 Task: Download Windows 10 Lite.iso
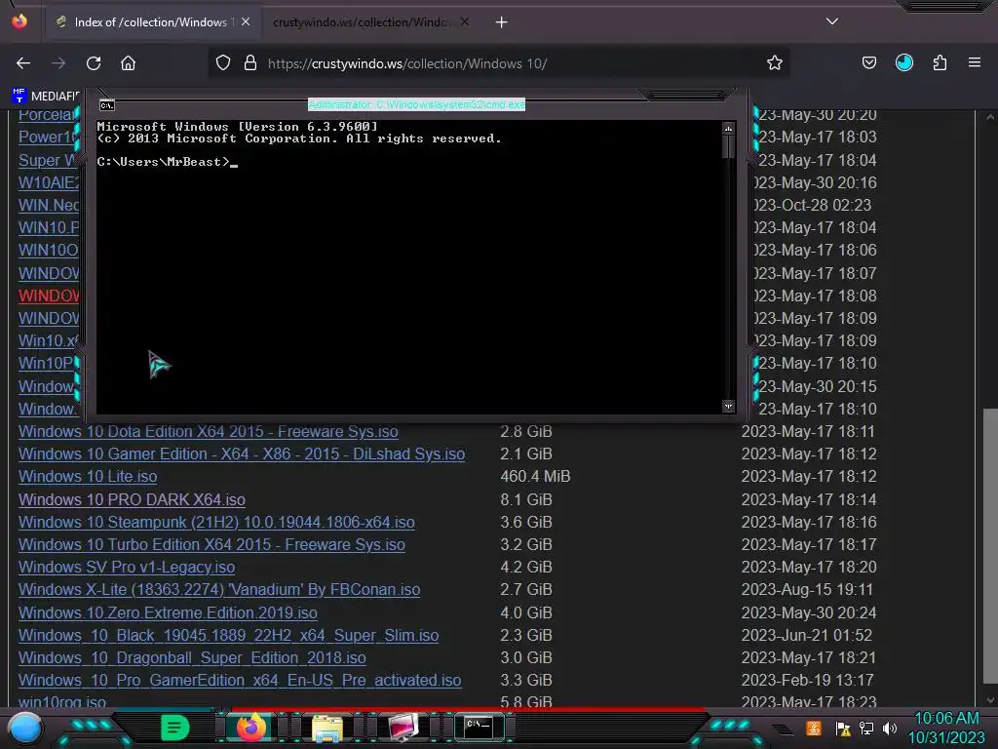pos(88,476)
